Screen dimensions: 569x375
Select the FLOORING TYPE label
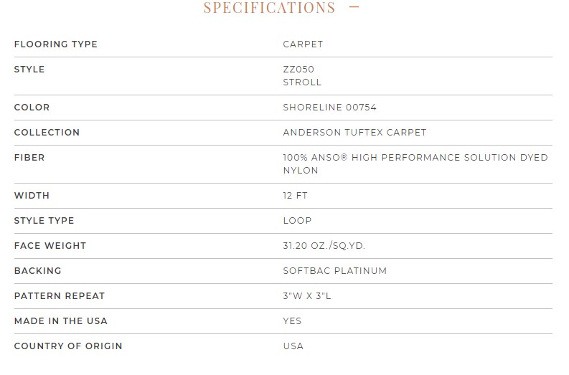click(56, 44)
